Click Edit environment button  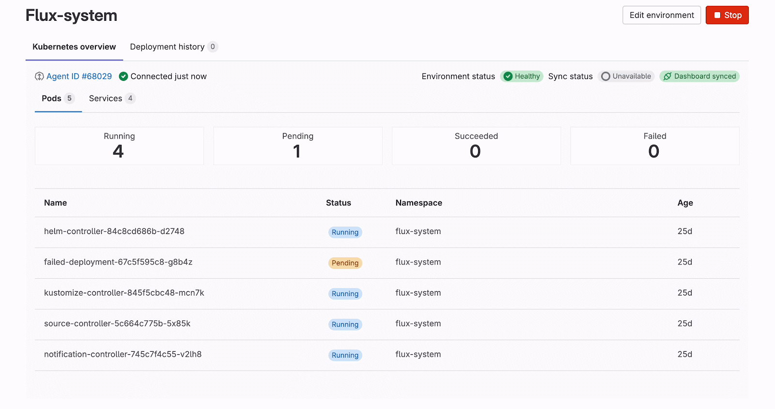662,15
